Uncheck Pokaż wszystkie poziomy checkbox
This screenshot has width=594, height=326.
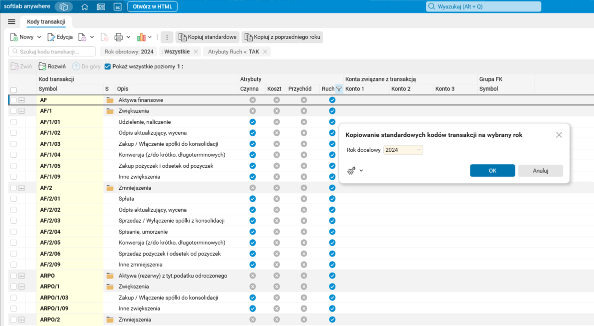coord(108,66)
